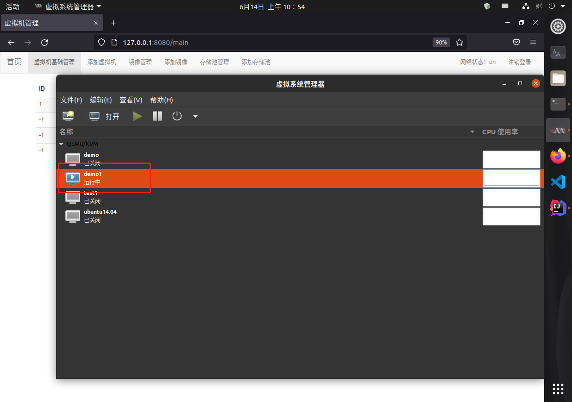Click the Firefox back arrow

(x=11, y=42)
